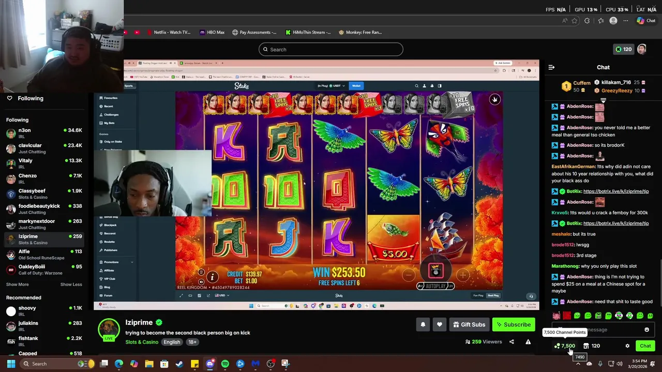Open Iziprime's live avatar
Image resolution: width=662 pixels, height=372 pixels.
[x=109, y=330]
